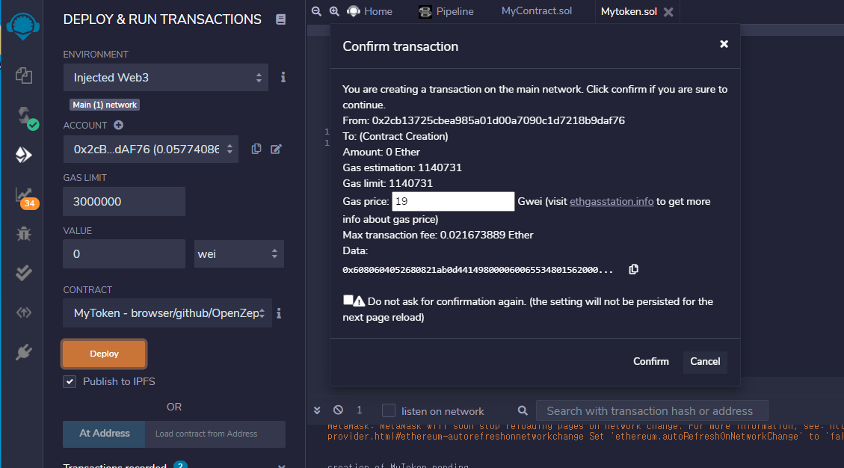
Task: Select the Deploy & run transactions sidebar icon
Action: [x=24, y=155]
